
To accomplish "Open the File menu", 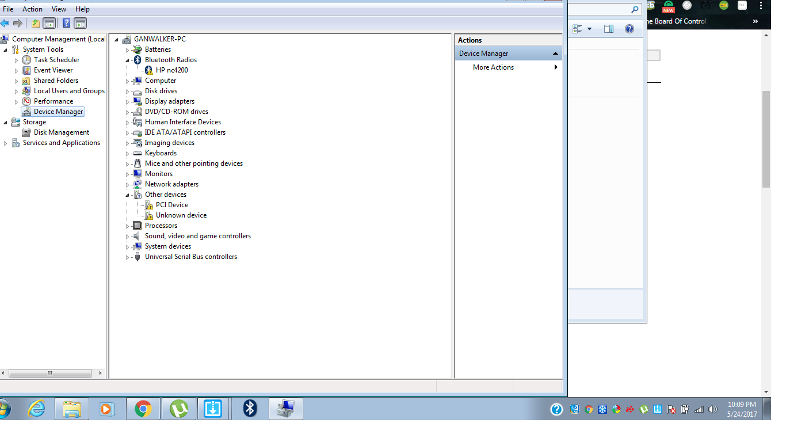I will pos(8,9).
